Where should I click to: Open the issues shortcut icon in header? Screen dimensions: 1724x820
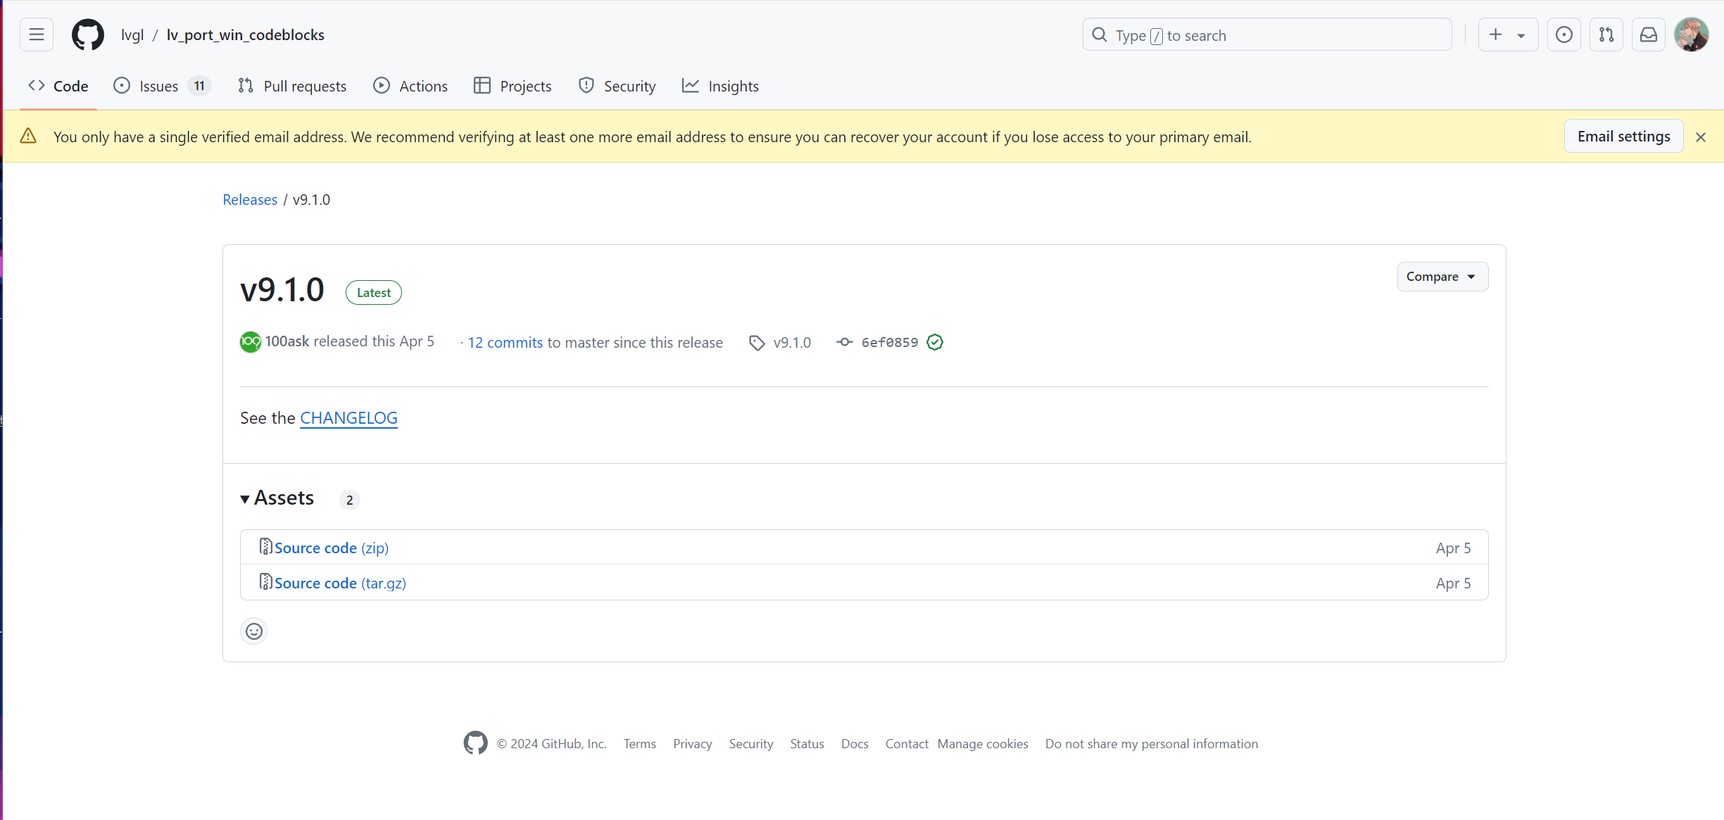coord(1563,34)
